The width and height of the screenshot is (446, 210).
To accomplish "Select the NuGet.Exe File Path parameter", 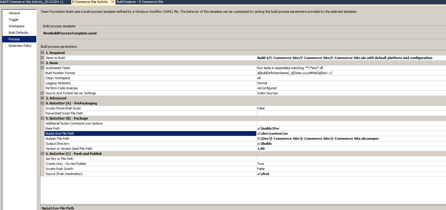I will 150,133.
